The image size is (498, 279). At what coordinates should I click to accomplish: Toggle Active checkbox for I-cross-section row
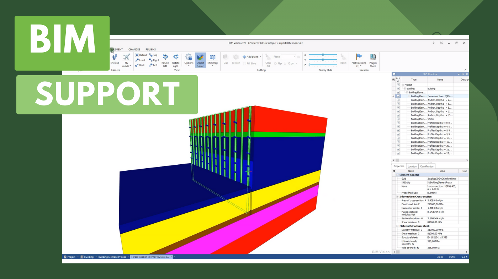click(398, 96)
